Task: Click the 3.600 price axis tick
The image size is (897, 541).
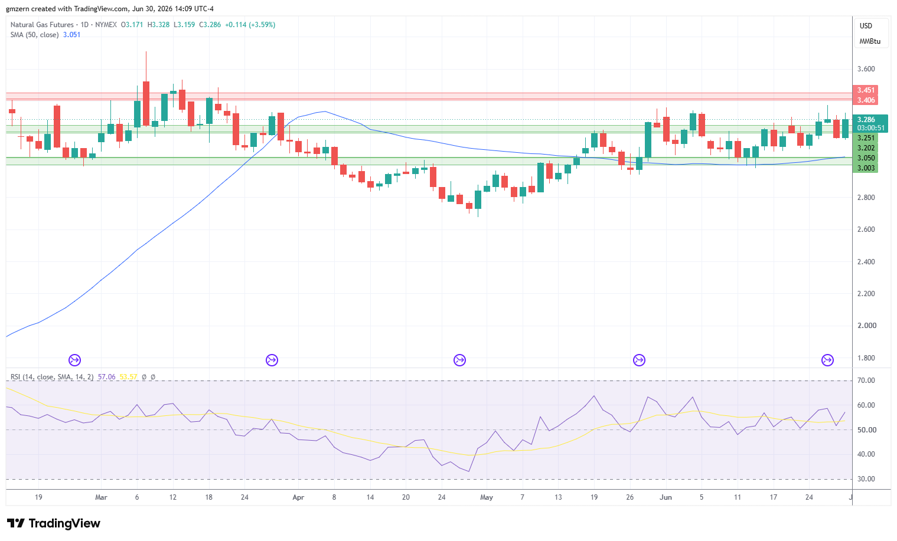Action: point(866,69)
